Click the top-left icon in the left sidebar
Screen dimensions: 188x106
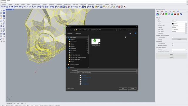tap(1, 11)
